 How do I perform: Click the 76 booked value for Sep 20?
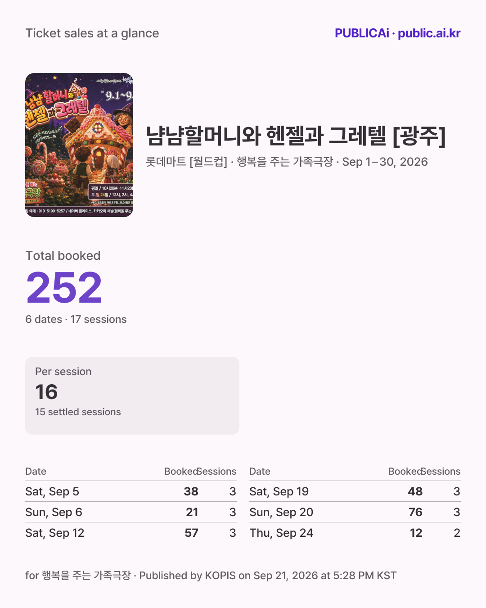[415, 512]
